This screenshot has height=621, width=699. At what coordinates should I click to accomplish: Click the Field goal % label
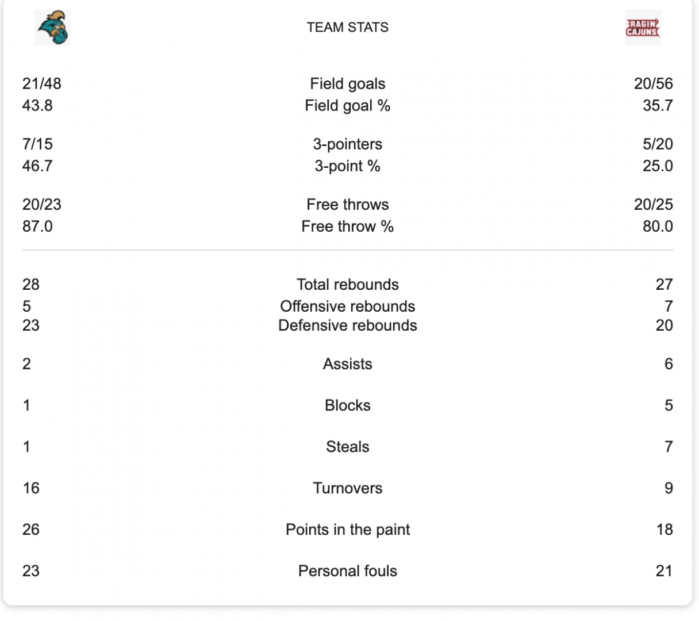(347, 106)
